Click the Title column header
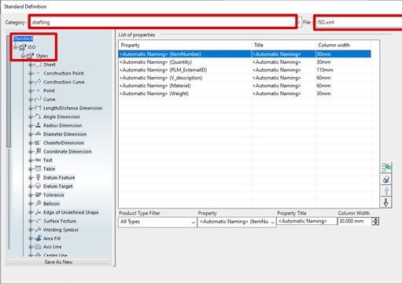Screen dimensions: 402x284 click(283, 45)
